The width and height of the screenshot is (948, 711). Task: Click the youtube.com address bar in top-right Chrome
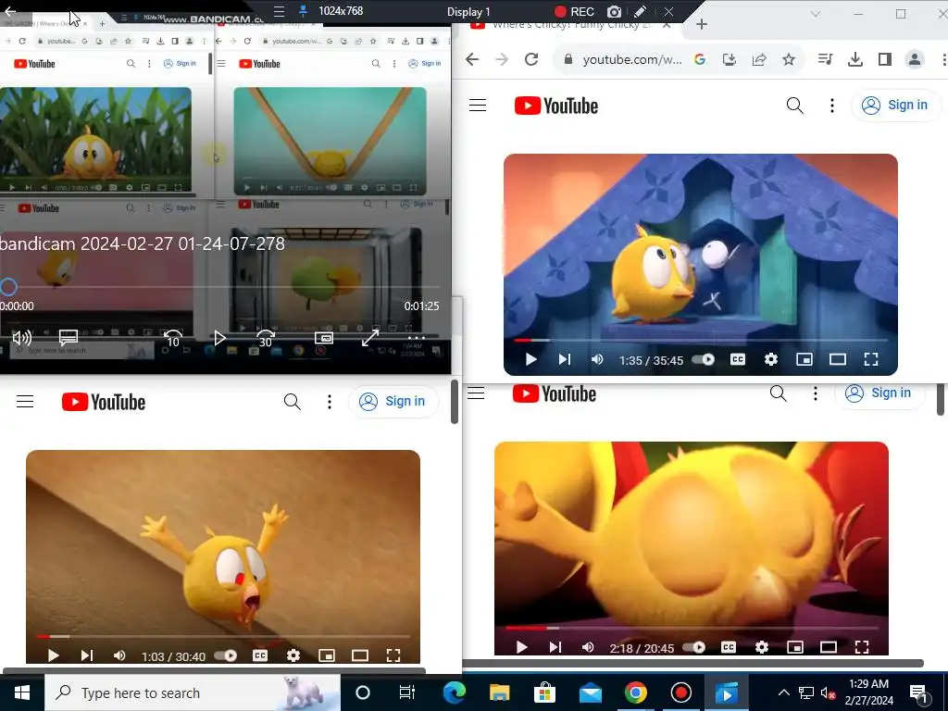pos(631,59)
